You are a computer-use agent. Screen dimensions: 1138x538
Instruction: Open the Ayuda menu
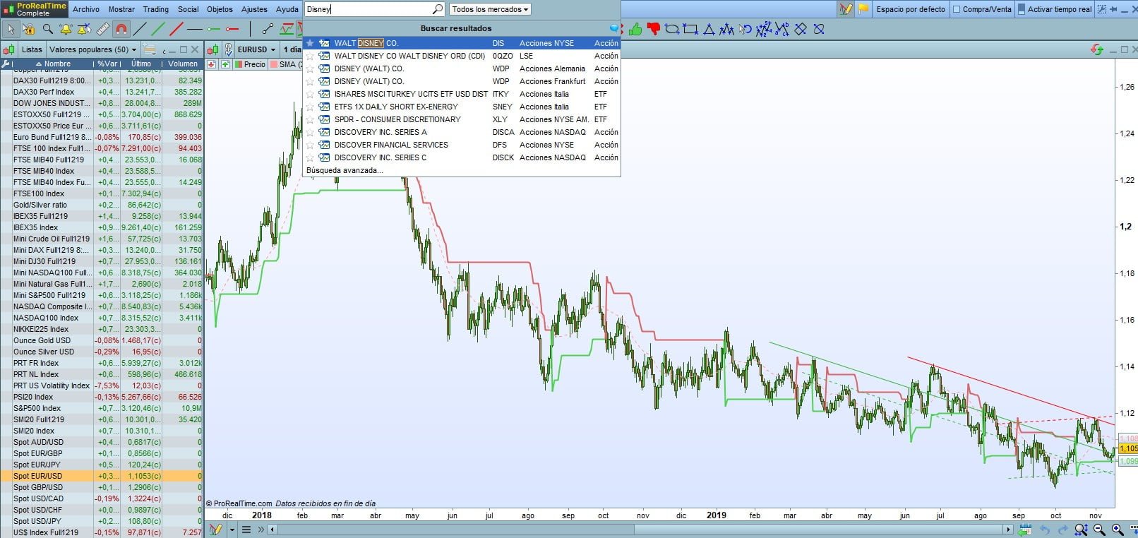click(287, 9)
